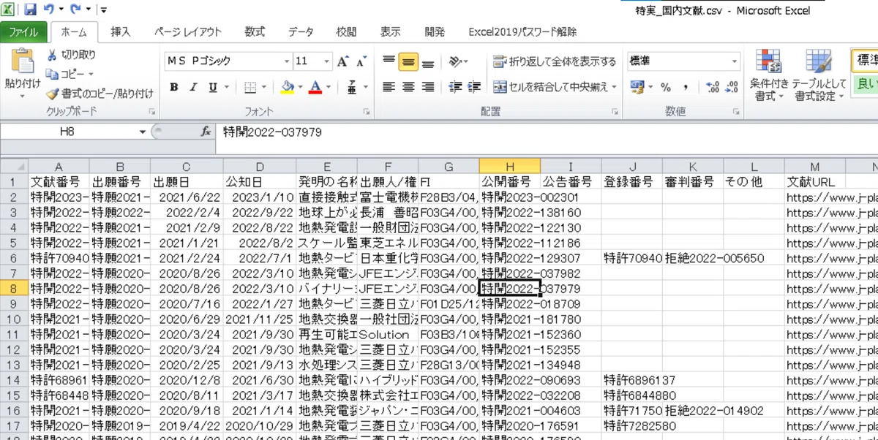Open the ファイル (File) tab
The width and height of the screenshot is (878, 440).
[x=24, y=32]
